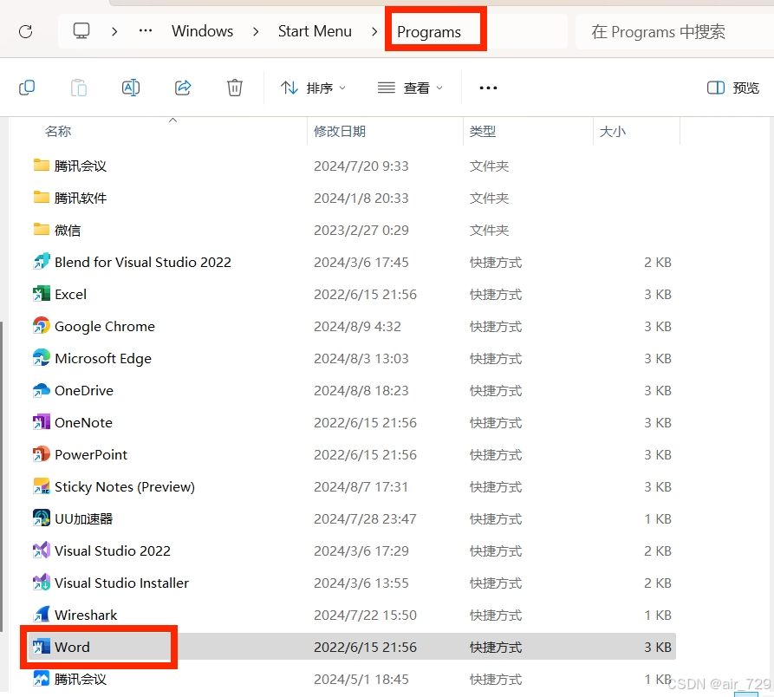
Task: Click the OneDrive cloud shortcut icon
Action: [42, 390]
